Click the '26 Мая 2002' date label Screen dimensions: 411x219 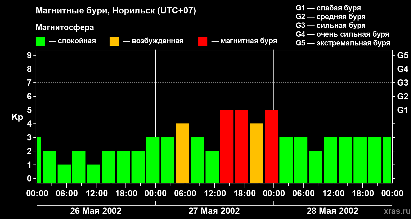(x=96, y=211)
